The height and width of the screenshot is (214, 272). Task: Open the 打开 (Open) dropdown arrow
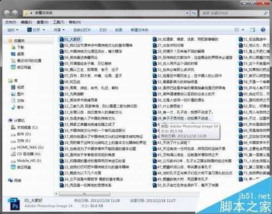44,30
